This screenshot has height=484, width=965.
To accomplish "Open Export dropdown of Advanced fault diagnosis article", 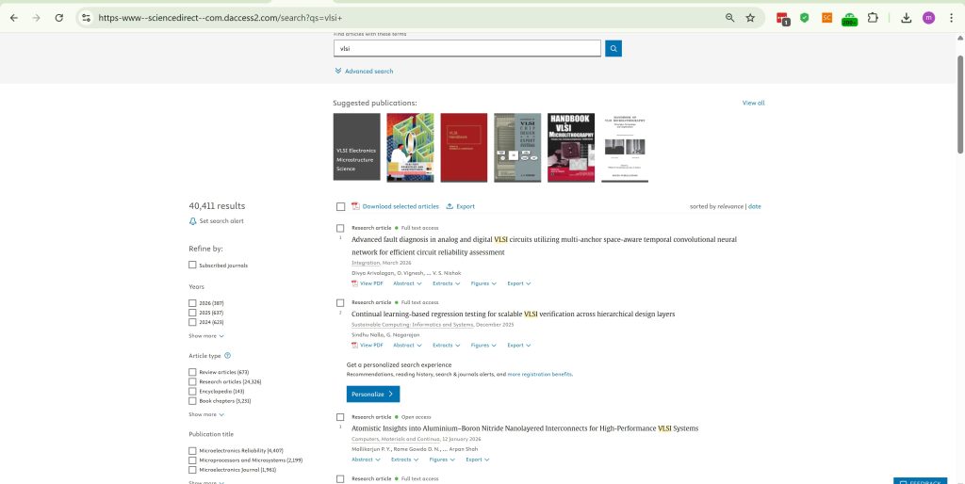I will pyautogui.click(x=519, y=283).
